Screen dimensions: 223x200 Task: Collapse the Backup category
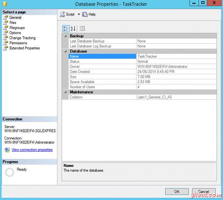coord(65,36)
